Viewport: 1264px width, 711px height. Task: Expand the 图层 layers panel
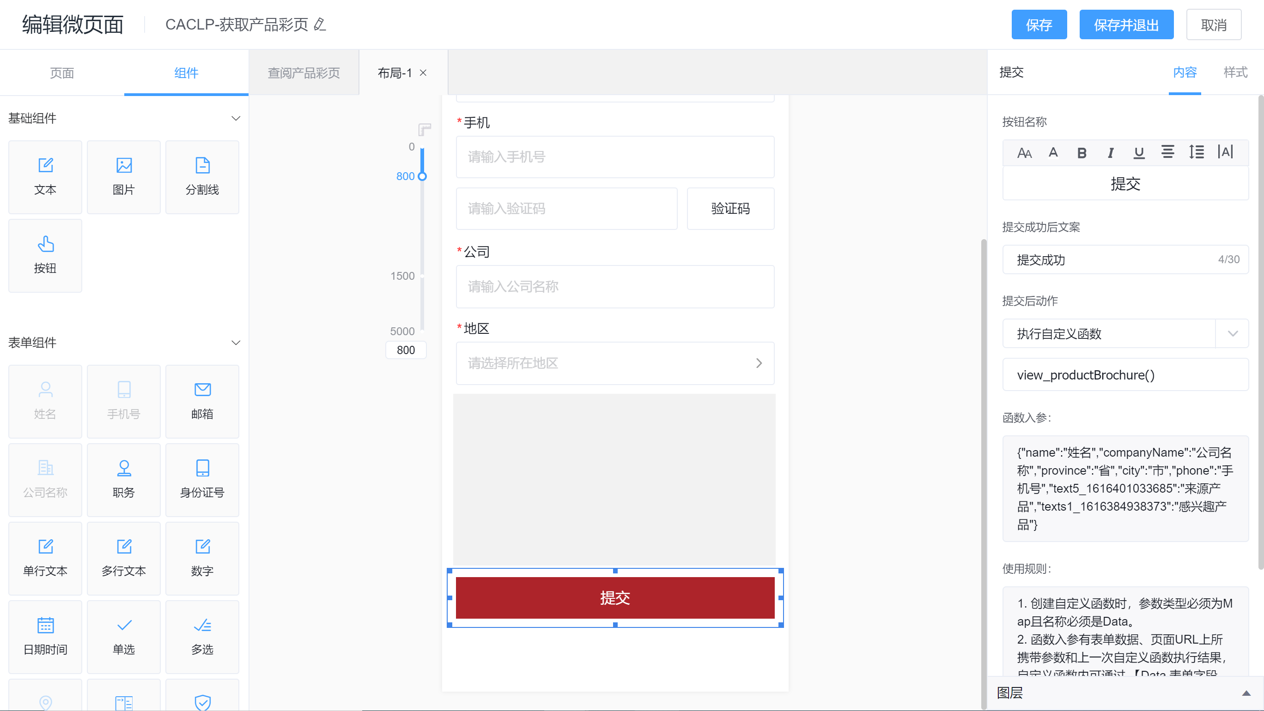[x=1246, y=693]
